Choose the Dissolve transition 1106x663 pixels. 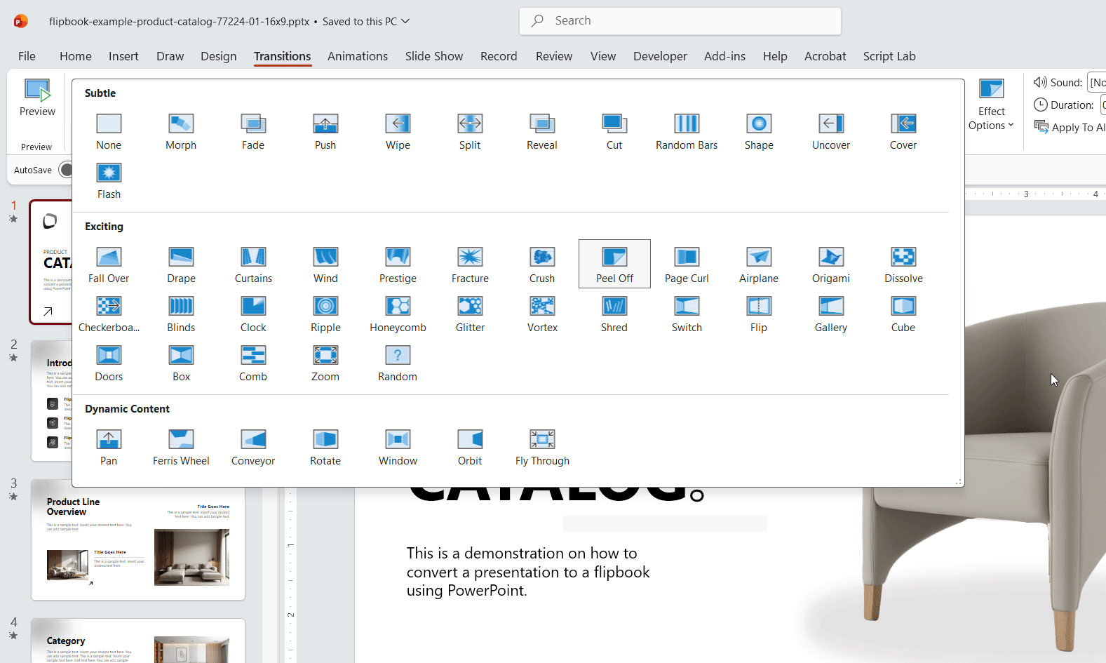coord(903,264)
